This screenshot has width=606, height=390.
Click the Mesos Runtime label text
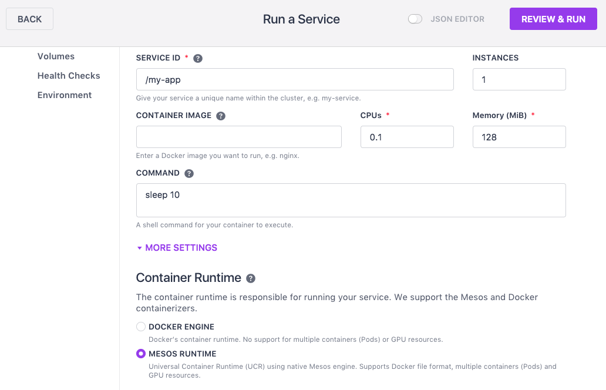tap(183, 354)
